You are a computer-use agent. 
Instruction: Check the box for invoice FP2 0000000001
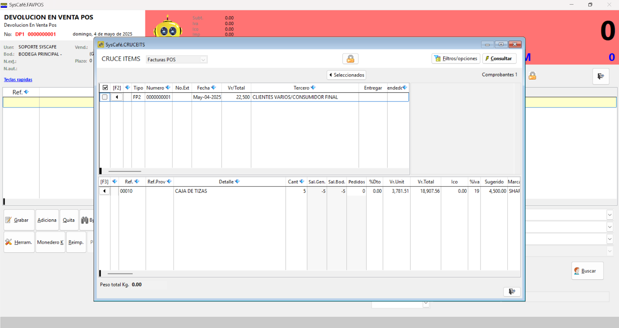(x=105, y=97)
